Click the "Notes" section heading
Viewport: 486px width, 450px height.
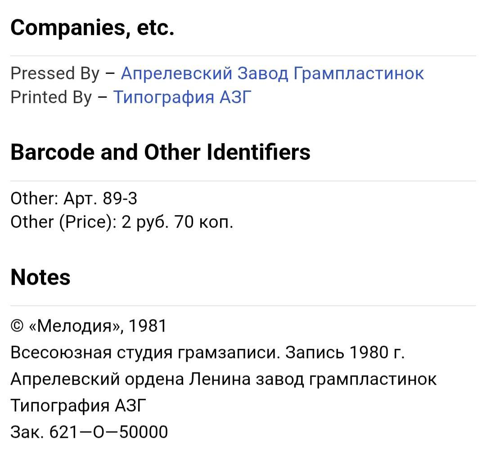(40, 277)
